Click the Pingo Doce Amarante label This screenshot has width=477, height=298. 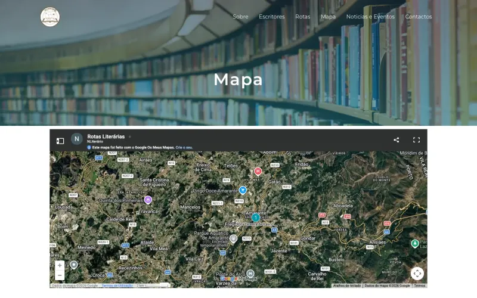coord(215,191)
